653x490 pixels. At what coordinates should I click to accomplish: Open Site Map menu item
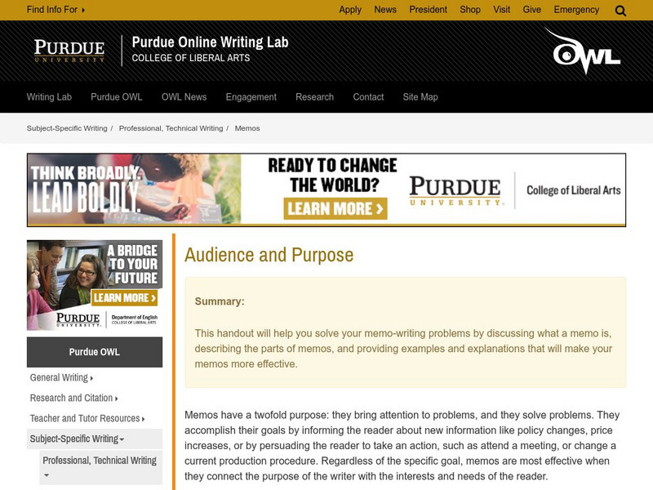(x=420, y=97)
